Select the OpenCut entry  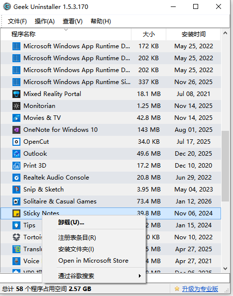pyautogui.click(x=111, y=142)
